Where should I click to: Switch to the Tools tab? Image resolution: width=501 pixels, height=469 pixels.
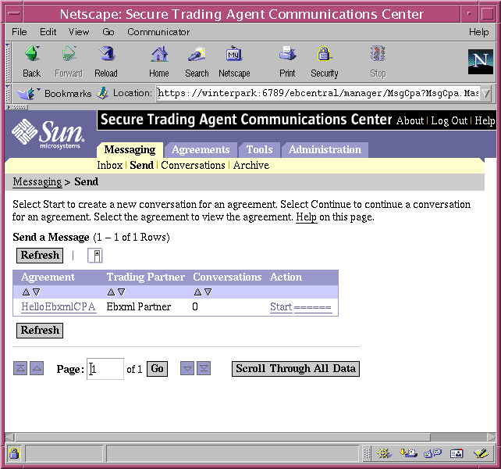pos(259,150)
